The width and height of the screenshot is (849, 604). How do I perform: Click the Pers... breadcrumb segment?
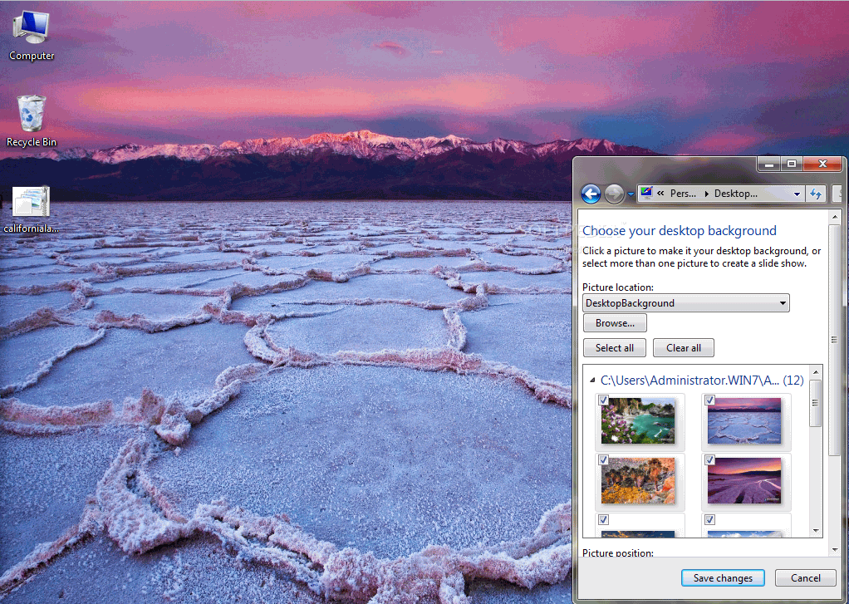(684, 194)
